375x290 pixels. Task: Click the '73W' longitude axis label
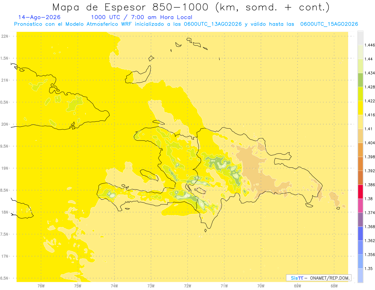[151, 286]
